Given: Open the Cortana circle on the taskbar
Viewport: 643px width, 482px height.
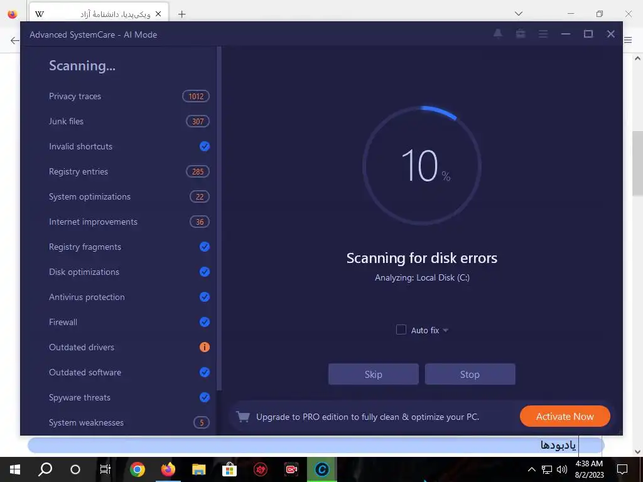Looking at the screenshot, I should [75, 469].
